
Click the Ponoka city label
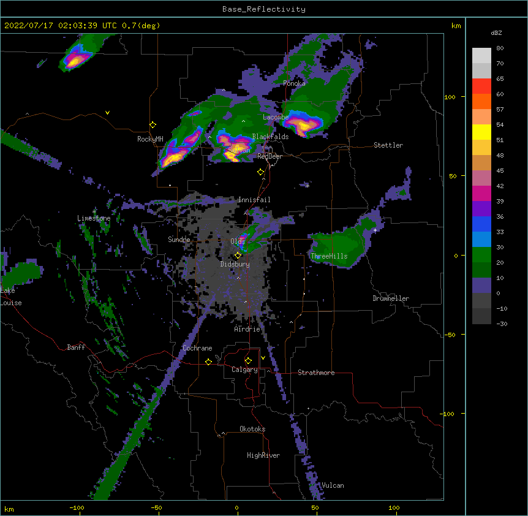click(x=294, y=83)
